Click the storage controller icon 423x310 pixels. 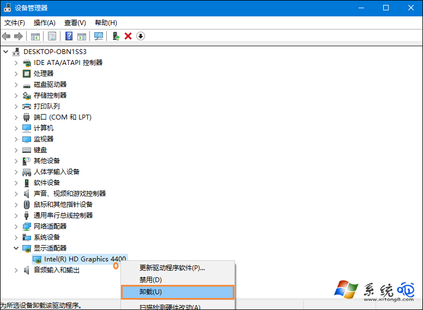[27, 96]
